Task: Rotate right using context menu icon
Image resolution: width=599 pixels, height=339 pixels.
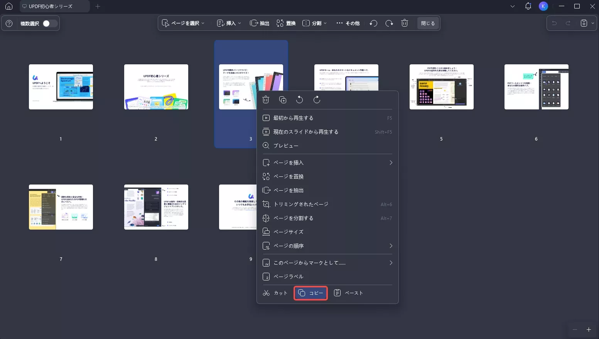Action: [317, 100]
